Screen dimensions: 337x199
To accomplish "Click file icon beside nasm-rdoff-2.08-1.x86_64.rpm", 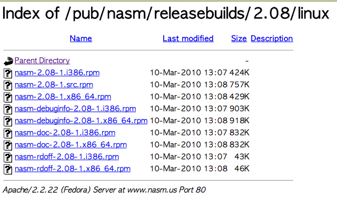I will tap(8, 170).
